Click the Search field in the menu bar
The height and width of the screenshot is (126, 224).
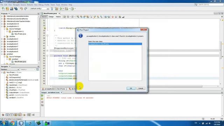210,5
